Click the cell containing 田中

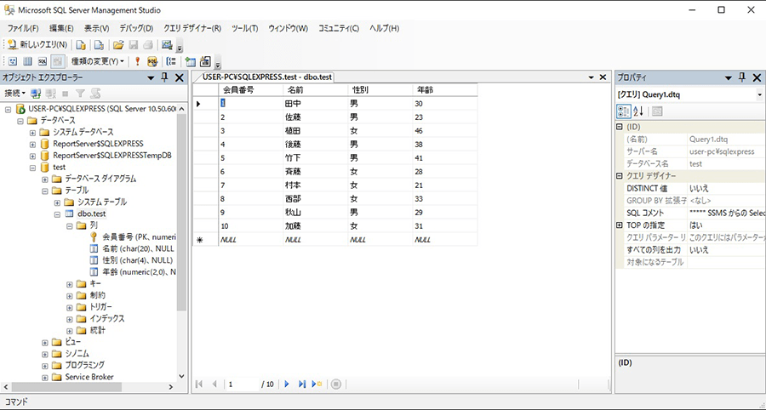(315, 104)
